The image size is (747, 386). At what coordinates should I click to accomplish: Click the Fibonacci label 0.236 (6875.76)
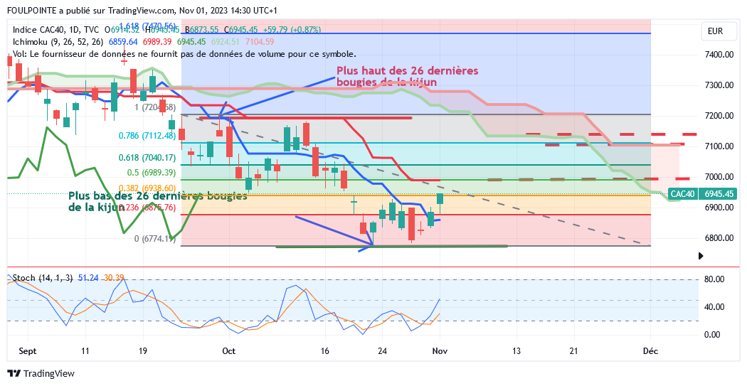coord(147,208)
